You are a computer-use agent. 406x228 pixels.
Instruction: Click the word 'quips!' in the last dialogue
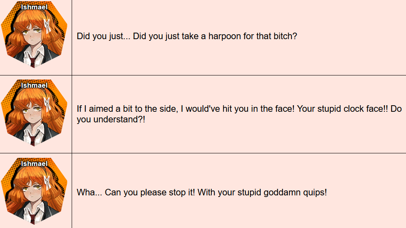tap(314, 193)
